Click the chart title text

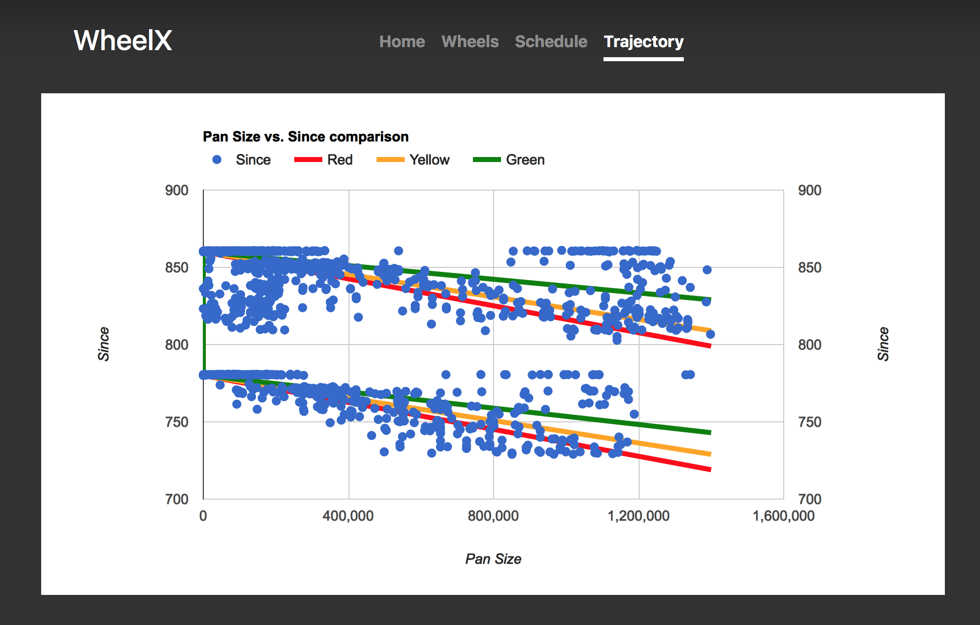click(x=305, y=136)
